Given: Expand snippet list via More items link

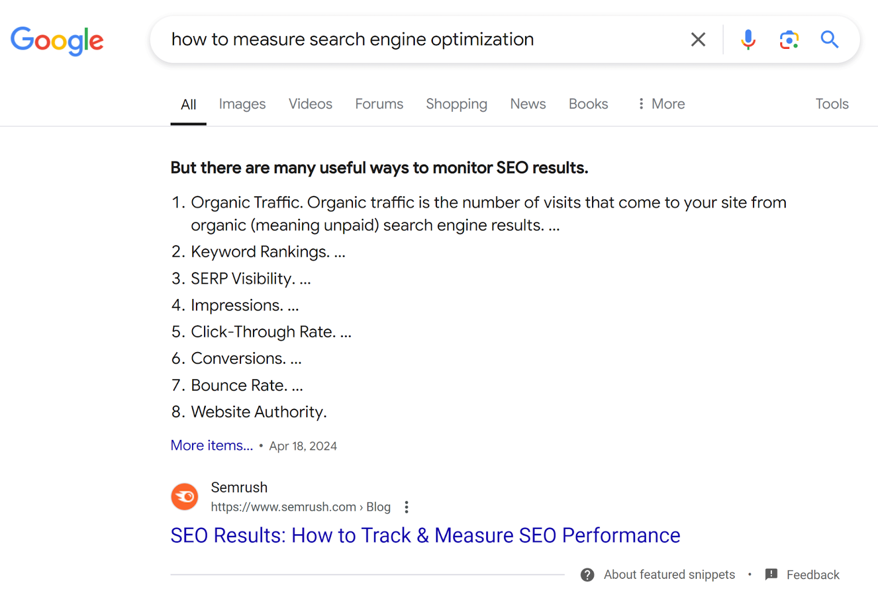Looking at the screenshot, I should point(212,445).
